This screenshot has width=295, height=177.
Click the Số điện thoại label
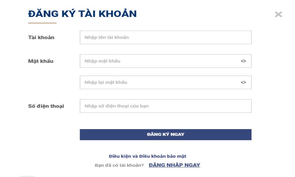46,106
